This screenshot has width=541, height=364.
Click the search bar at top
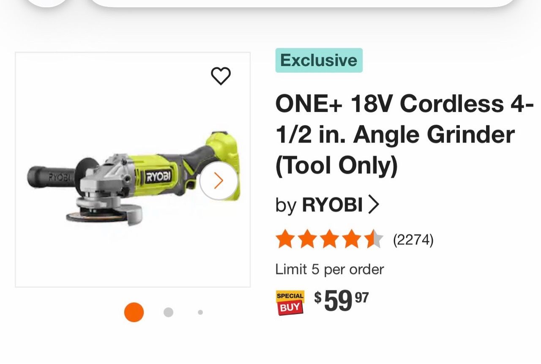[x=303, y=2]
